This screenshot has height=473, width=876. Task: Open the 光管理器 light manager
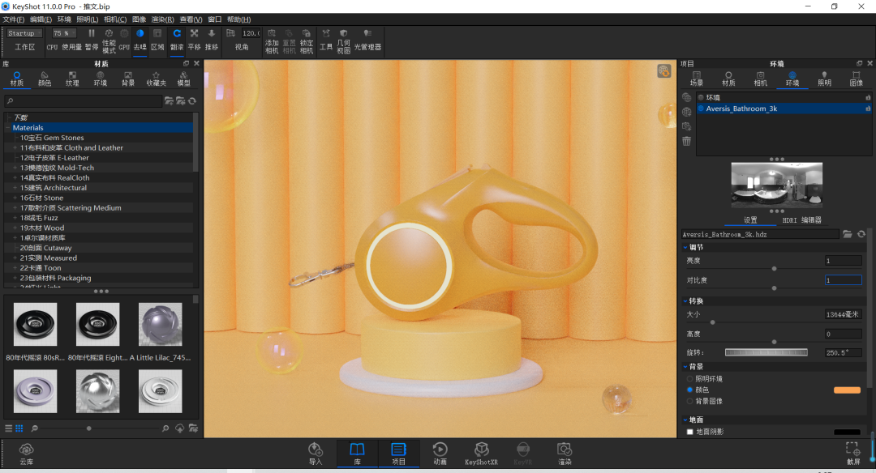coord(367,40)
